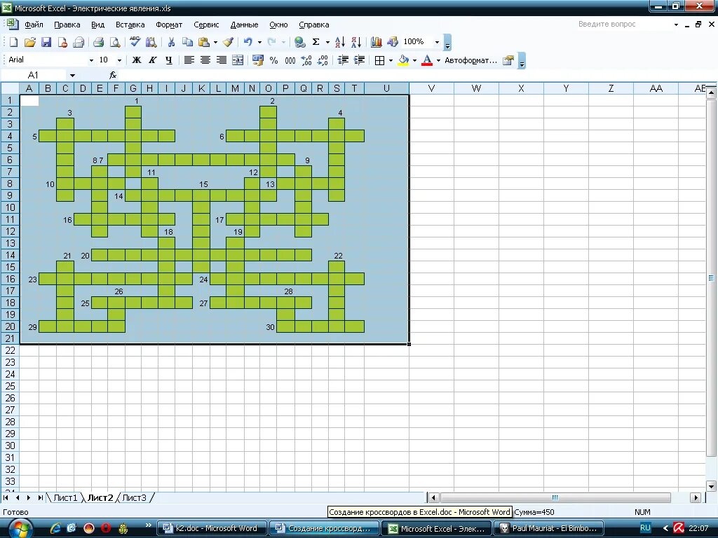Run the spell check ABC icon

click(135, 42)
